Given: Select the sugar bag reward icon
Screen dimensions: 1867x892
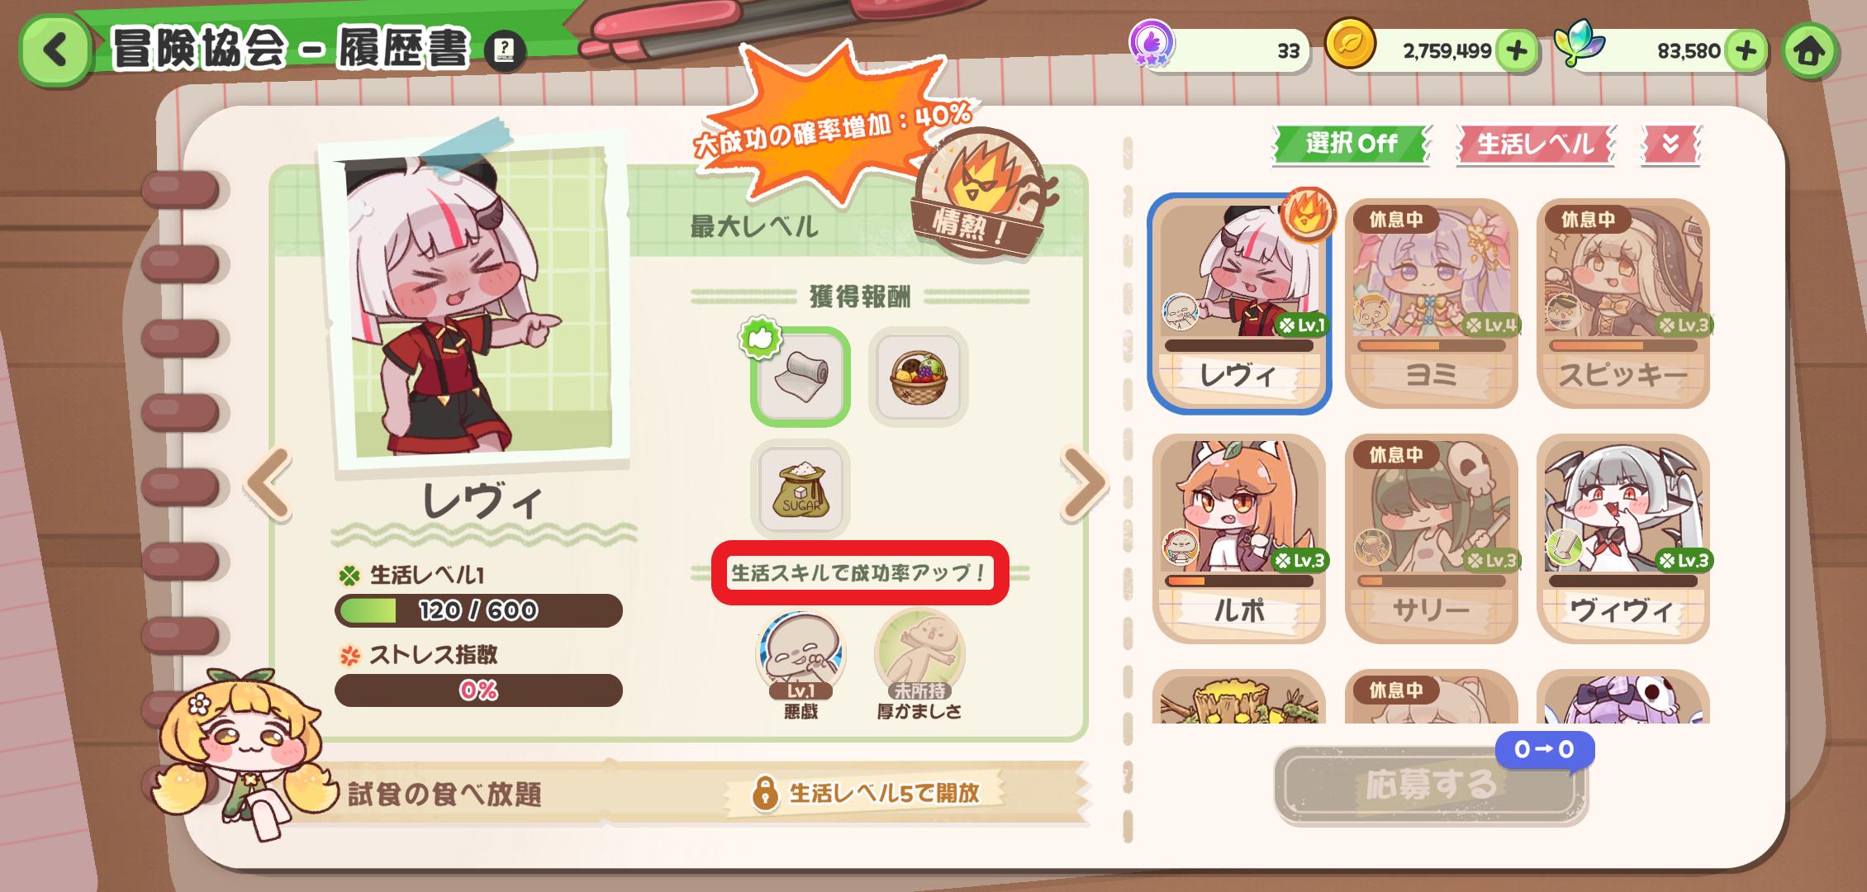Looking at the screenshot, I should tap(800, 488).
